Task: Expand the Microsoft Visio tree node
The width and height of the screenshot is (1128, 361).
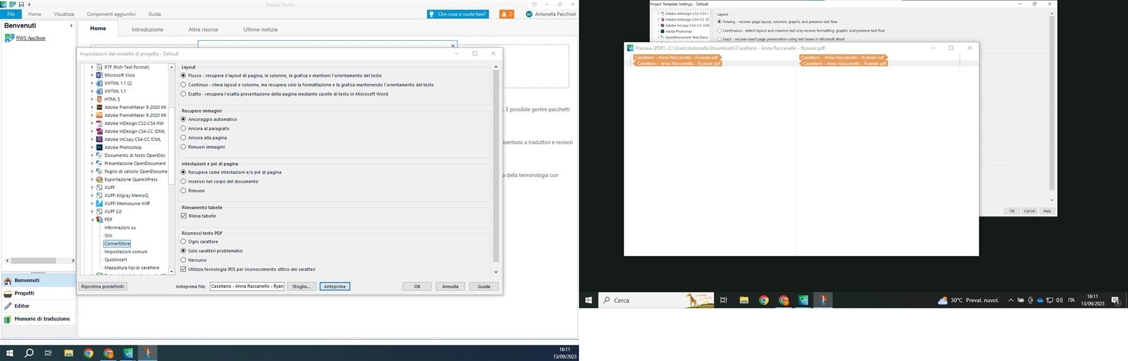Action: coord(92,75)
